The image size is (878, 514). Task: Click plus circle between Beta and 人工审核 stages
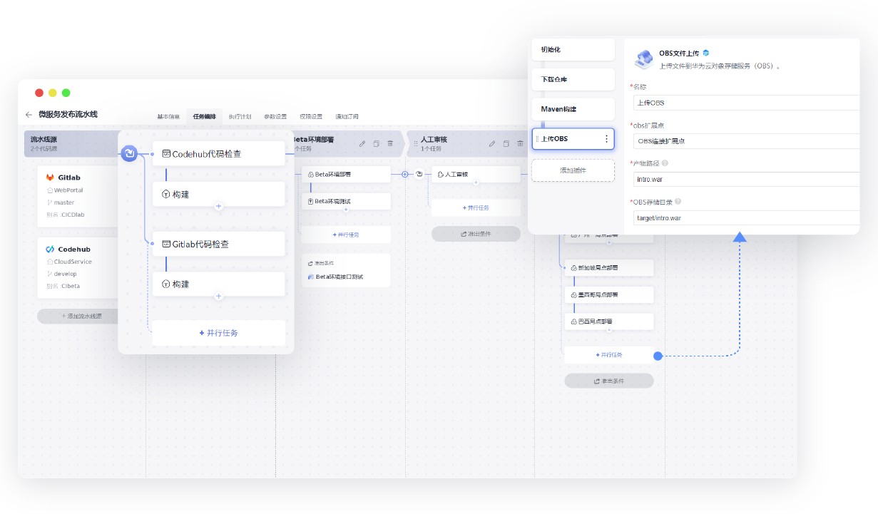pos(404,174)
